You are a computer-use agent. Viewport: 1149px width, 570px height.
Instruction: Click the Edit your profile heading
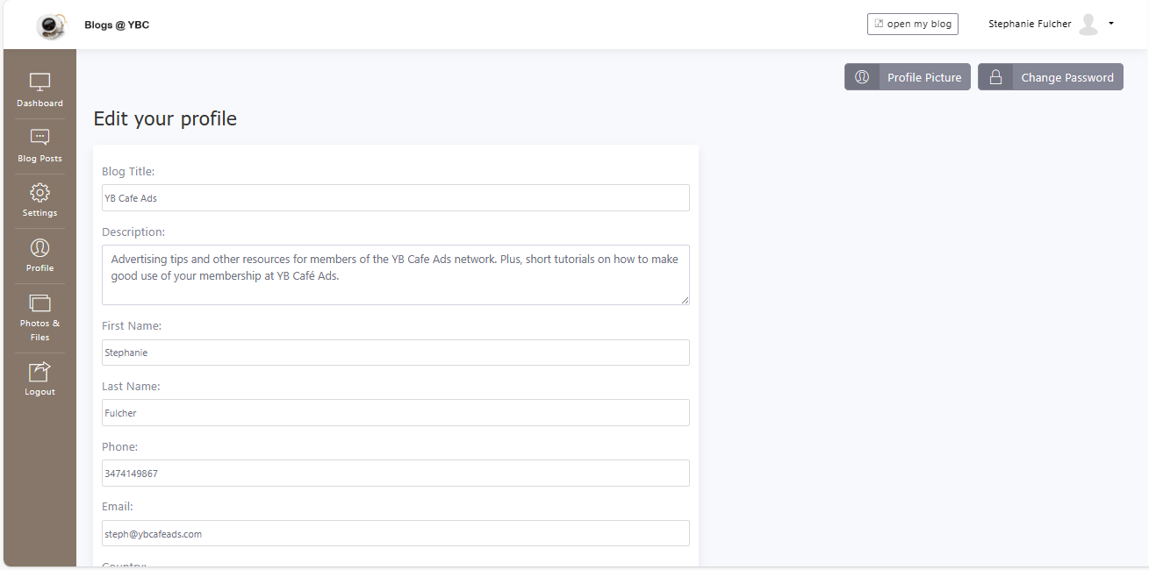coord(165,118)
